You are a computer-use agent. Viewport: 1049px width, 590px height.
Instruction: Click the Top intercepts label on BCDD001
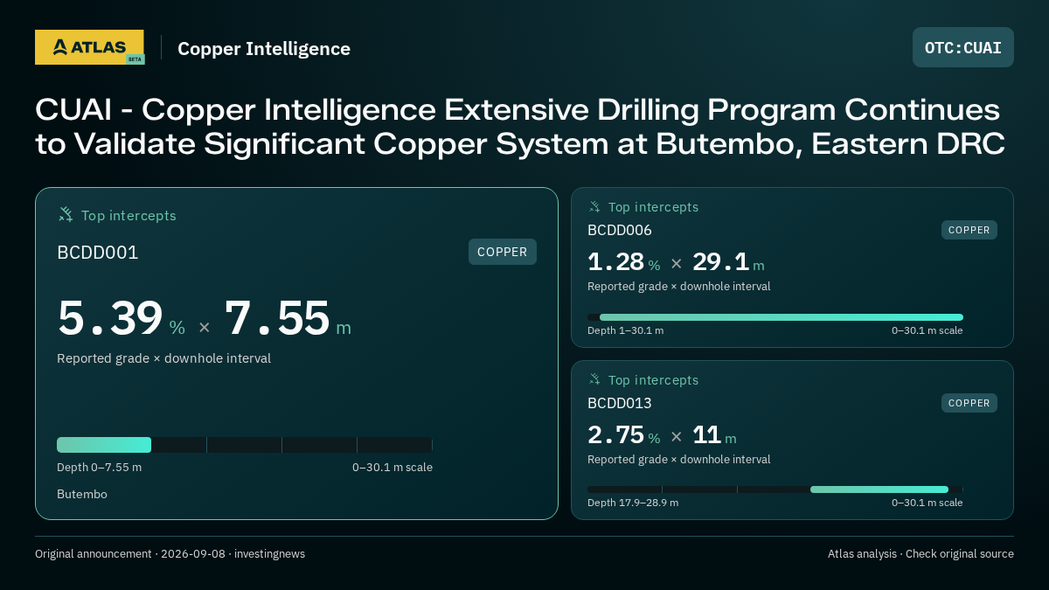pos(129,215)
